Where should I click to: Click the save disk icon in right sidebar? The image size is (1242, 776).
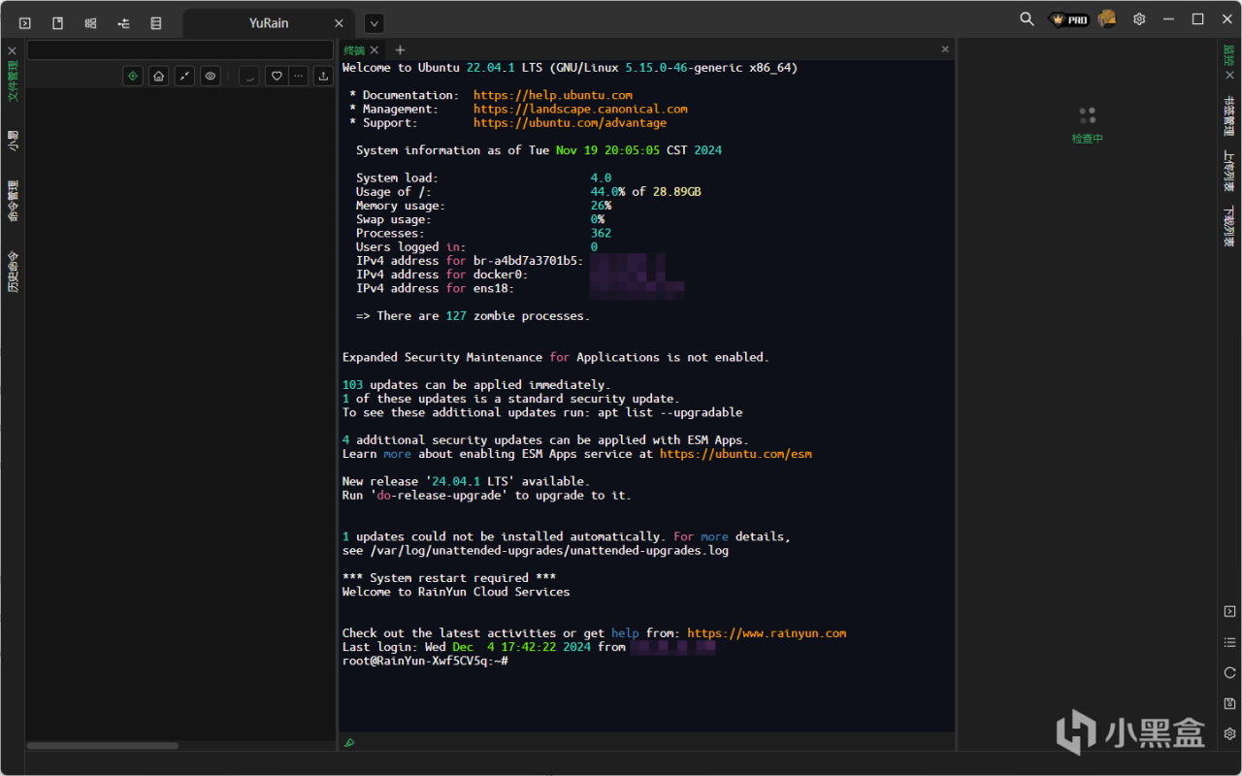coord(1229,703)
